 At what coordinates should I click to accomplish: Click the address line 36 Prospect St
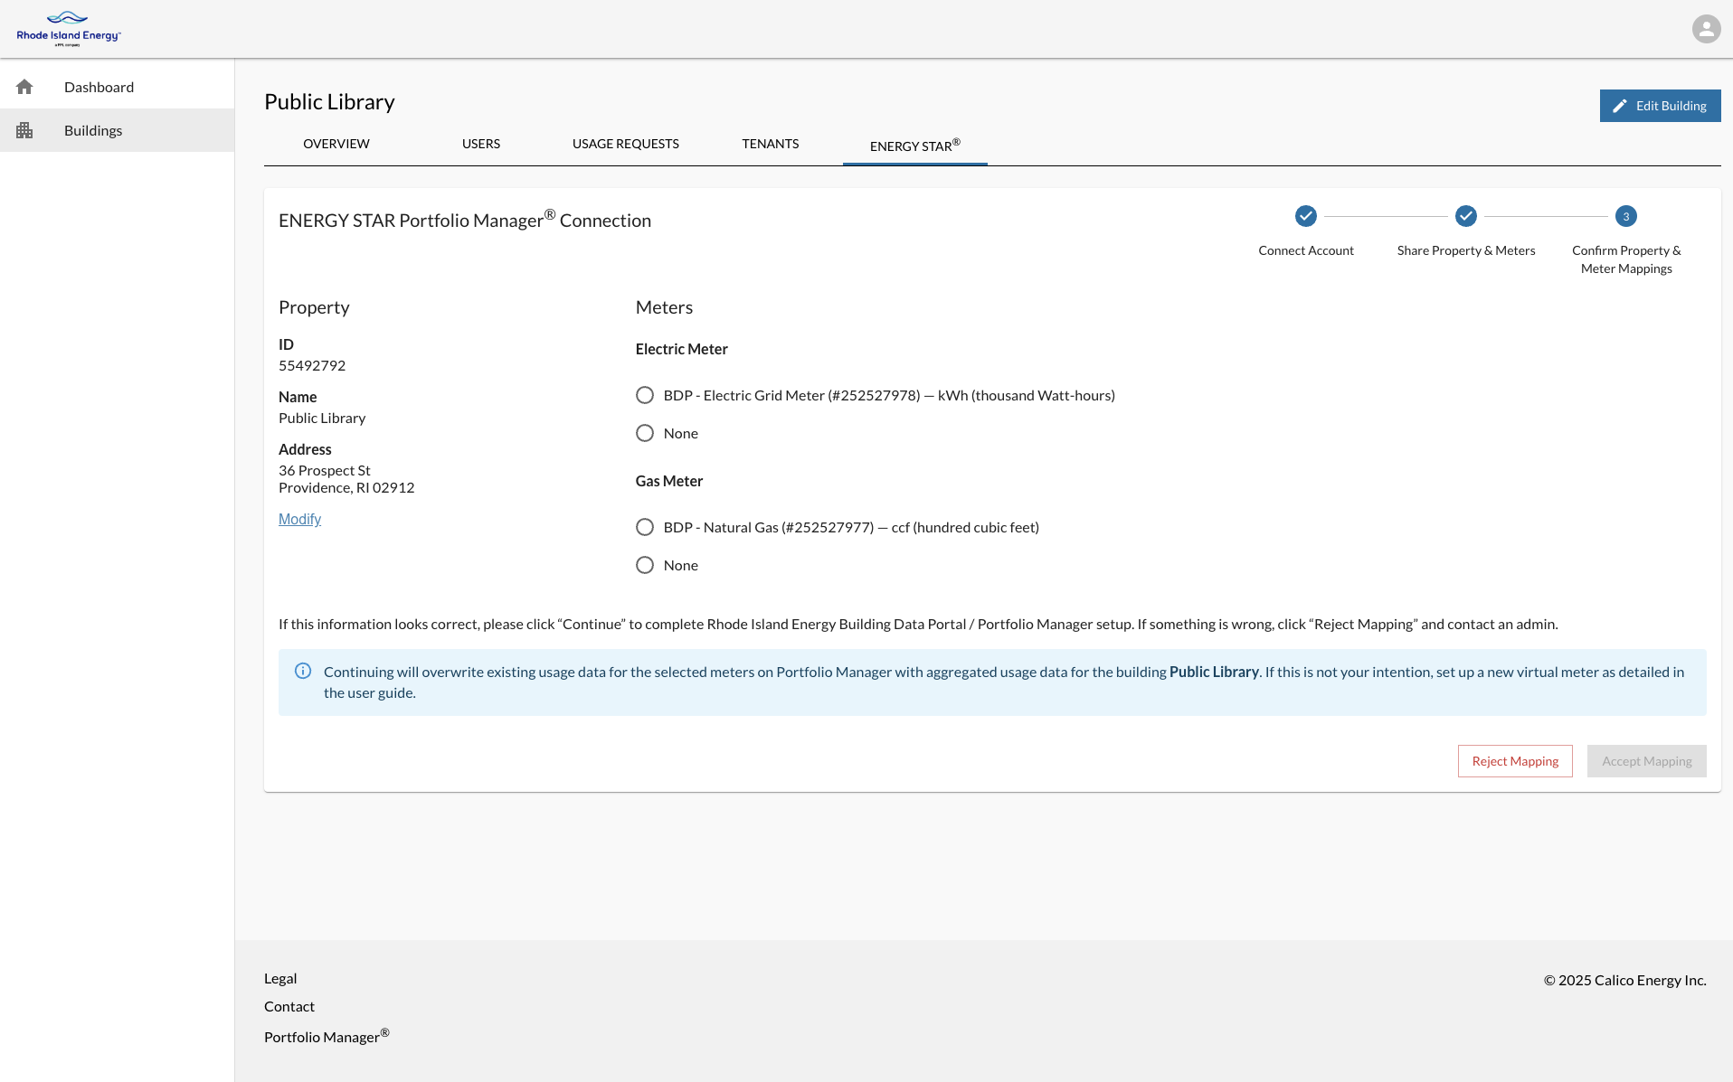[325, 470]
